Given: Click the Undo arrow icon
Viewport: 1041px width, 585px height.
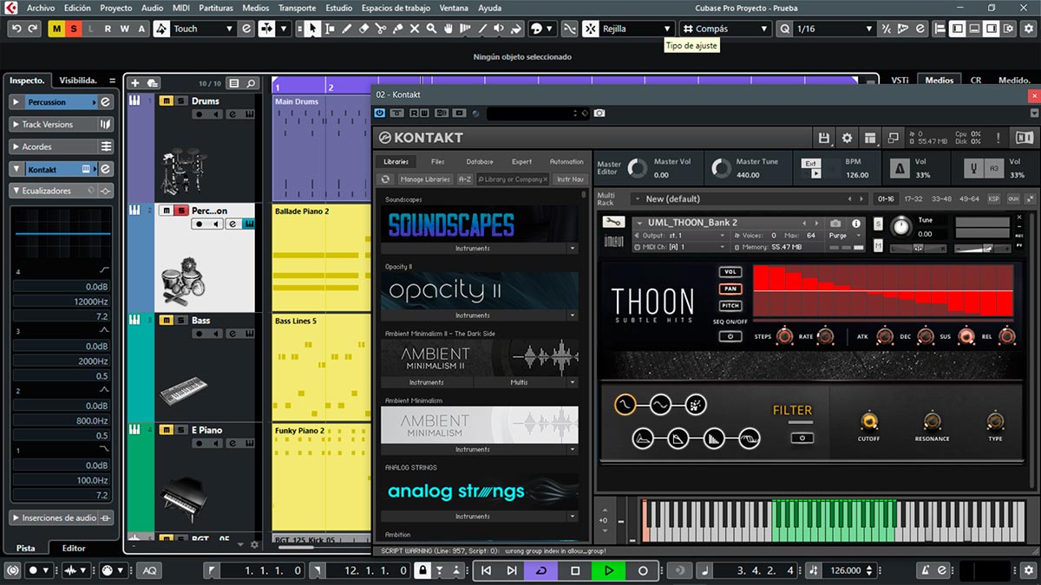Looking at the screenshot, I should (x=16, y=29).
